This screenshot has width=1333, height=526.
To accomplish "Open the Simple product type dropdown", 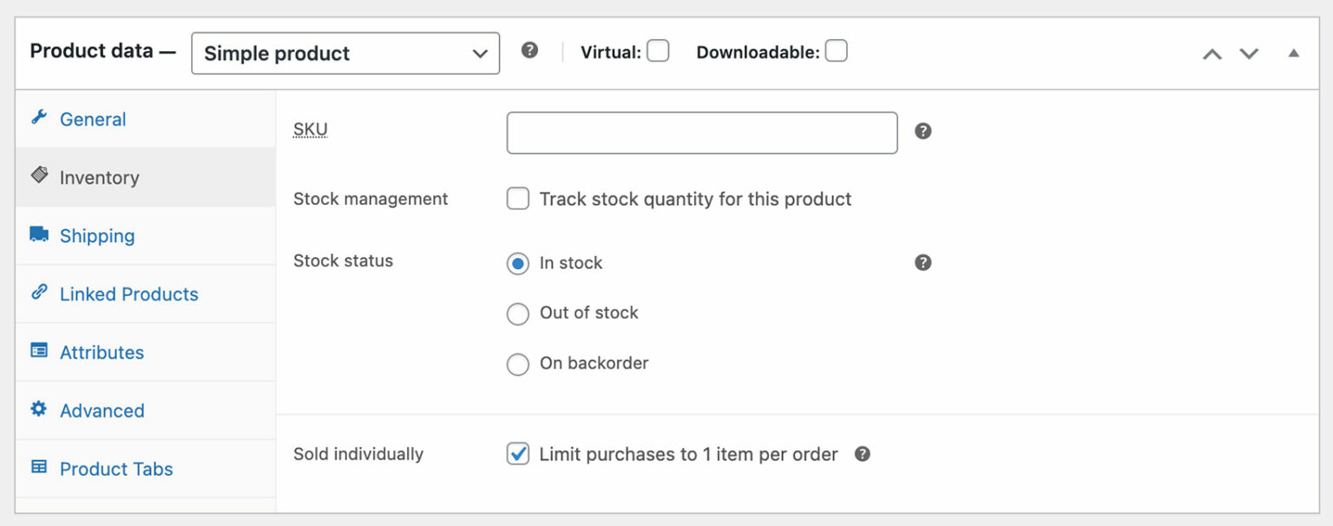I will pyautogui.click(x=345, y=53).
